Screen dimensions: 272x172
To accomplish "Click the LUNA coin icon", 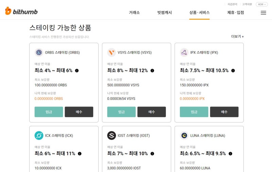I will pyautogui.click(x=184, y=135).
